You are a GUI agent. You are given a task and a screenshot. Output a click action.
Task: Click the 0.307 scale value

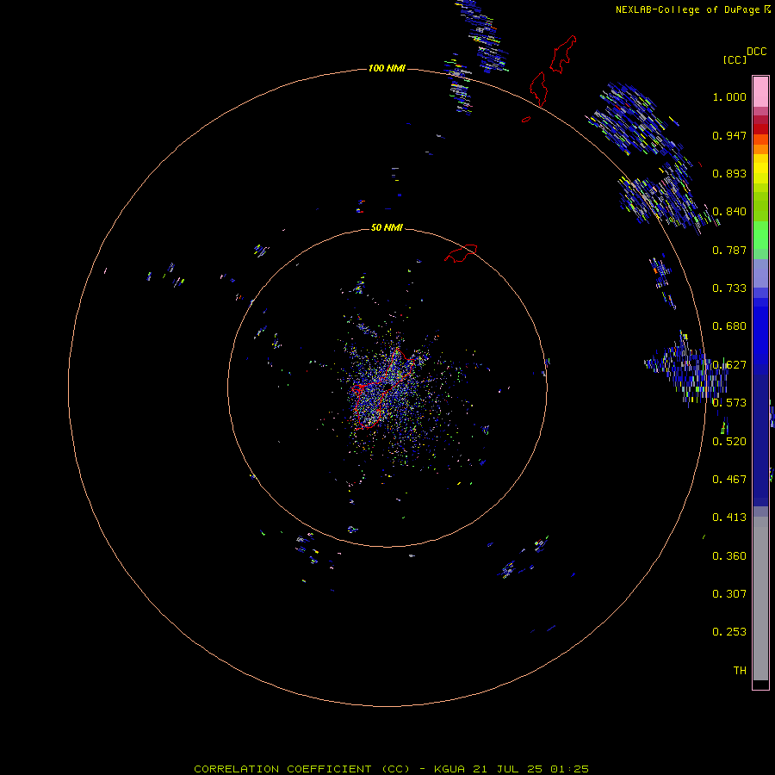point(729,593)
